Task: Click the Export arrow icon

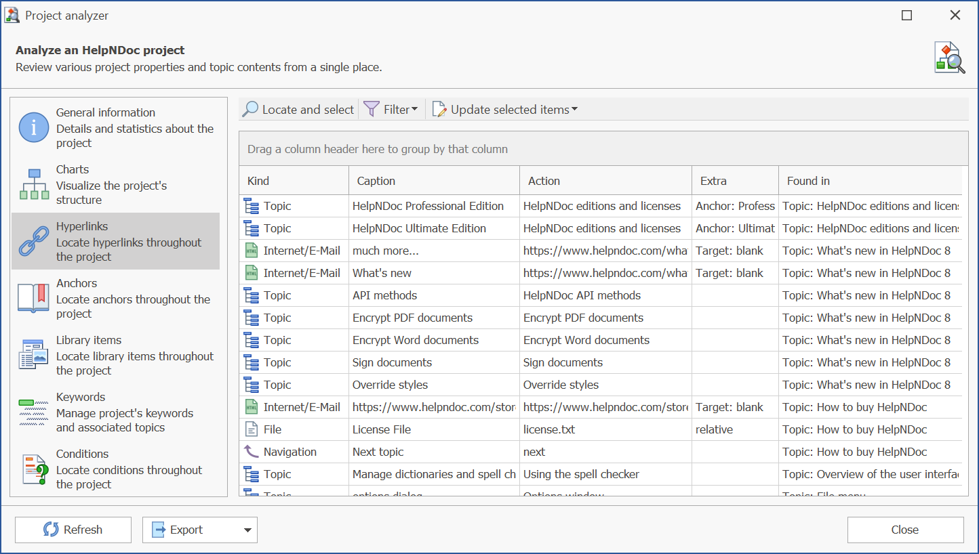Action: tap(159, 530)
